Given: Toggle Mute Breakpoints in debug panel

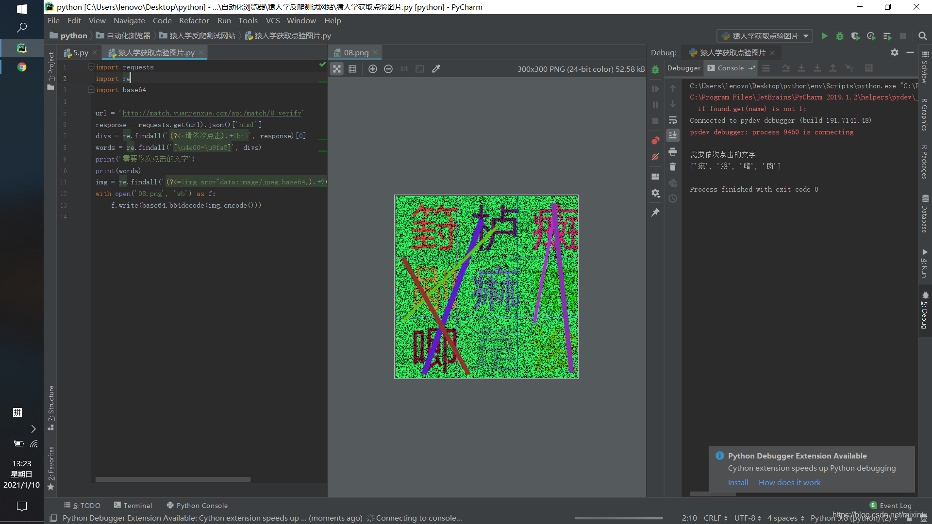Looking at the screenshot, I should [655, 157].
